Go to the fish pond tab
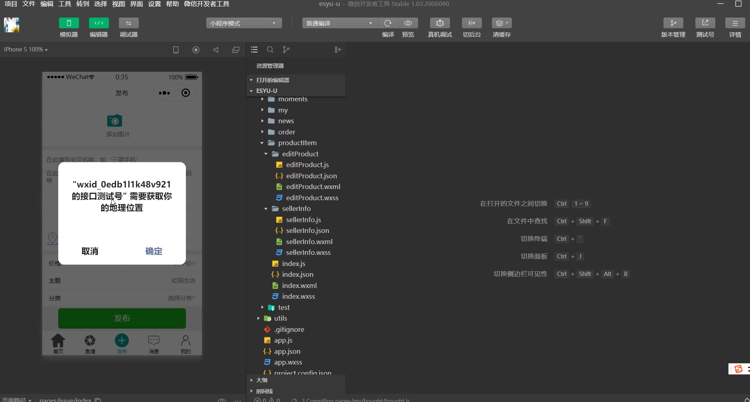Image resolution: width=750 pixels, height=402 pixels. pos(90,344)
